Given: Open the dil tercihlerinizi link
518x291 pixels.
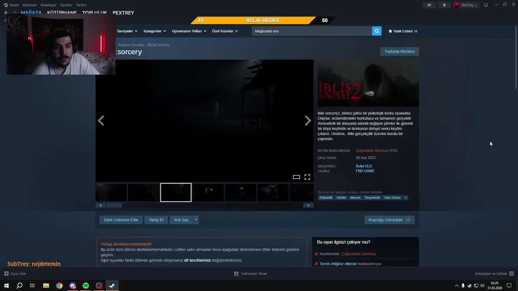Looking at the screenshot, I should tap(197, 260).
